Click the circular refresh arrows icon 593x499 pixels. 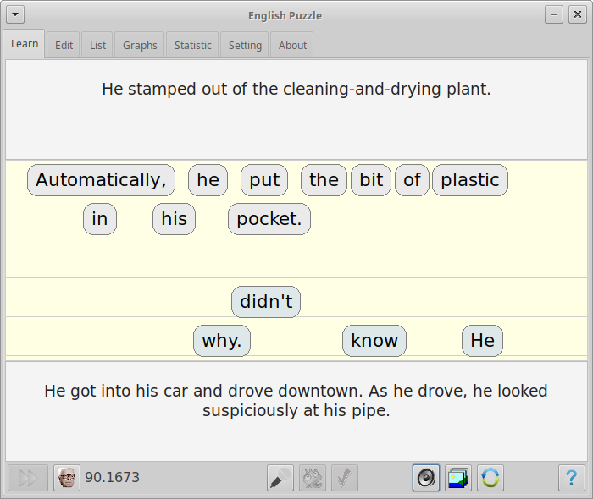click(x=490, y=478)
